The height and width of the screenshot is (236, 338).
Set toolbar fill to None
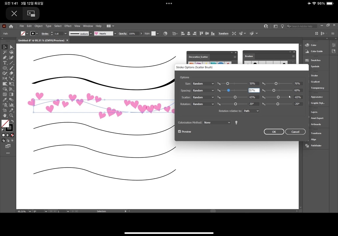coord(12,135)
